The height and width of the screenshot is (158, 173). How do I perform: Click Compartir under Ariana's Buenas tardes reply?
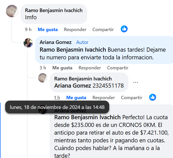coord(118,68)
